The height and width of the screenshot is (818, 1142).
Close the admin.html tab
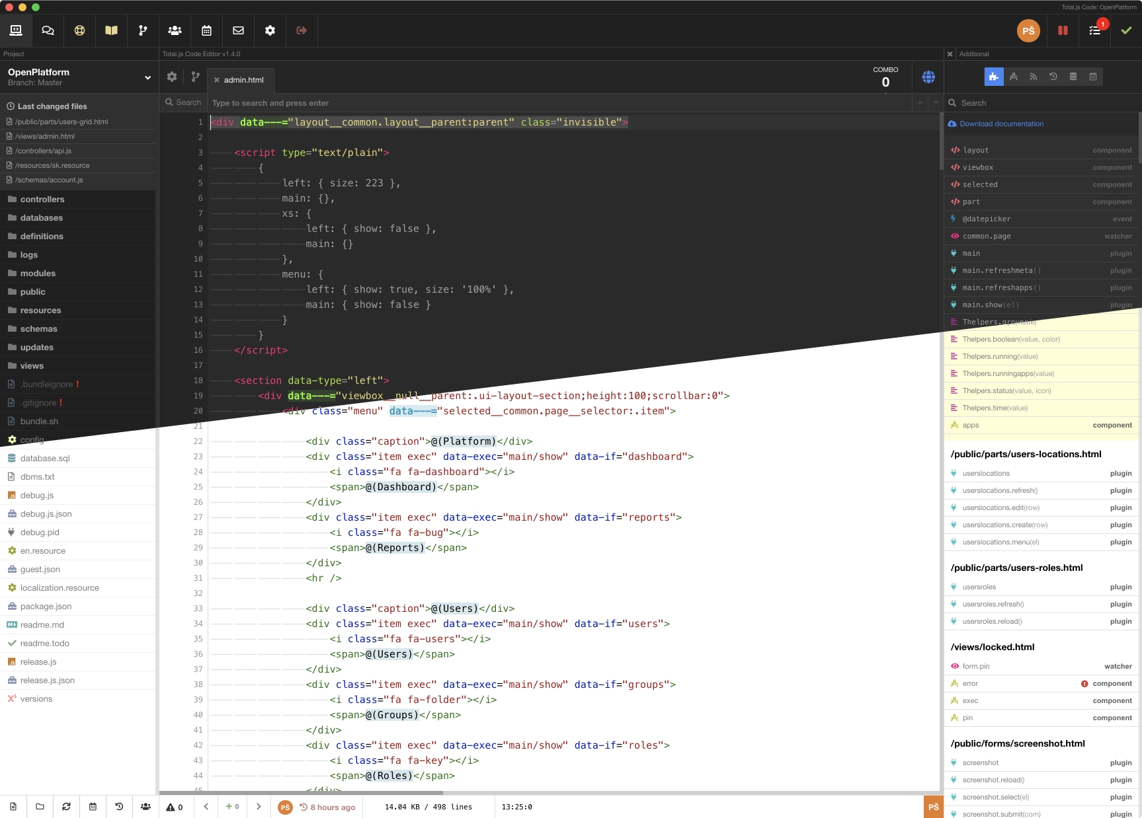216,80
